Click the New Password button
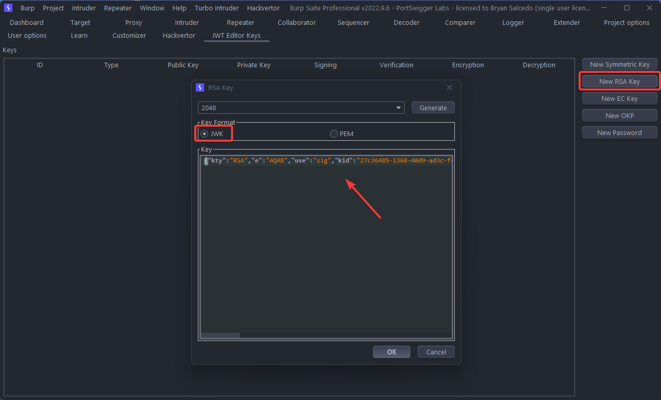The image size is (661, 400). tap(620, 132)
